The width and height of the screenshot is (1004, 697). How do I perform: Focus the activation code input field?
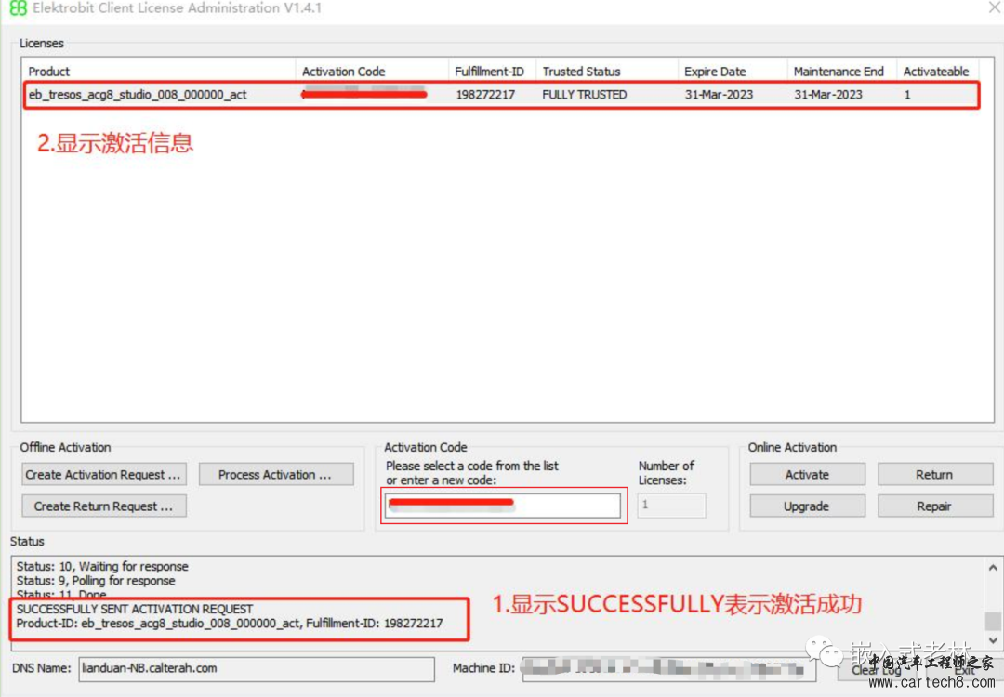coord(503,505)
